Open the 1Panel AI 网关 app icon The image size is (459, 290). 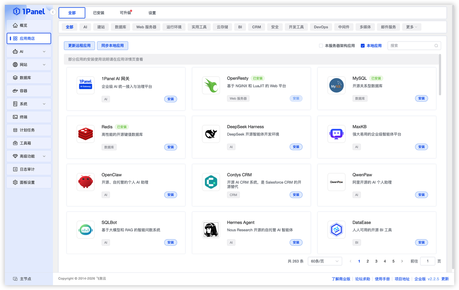(x=85, y=85)
